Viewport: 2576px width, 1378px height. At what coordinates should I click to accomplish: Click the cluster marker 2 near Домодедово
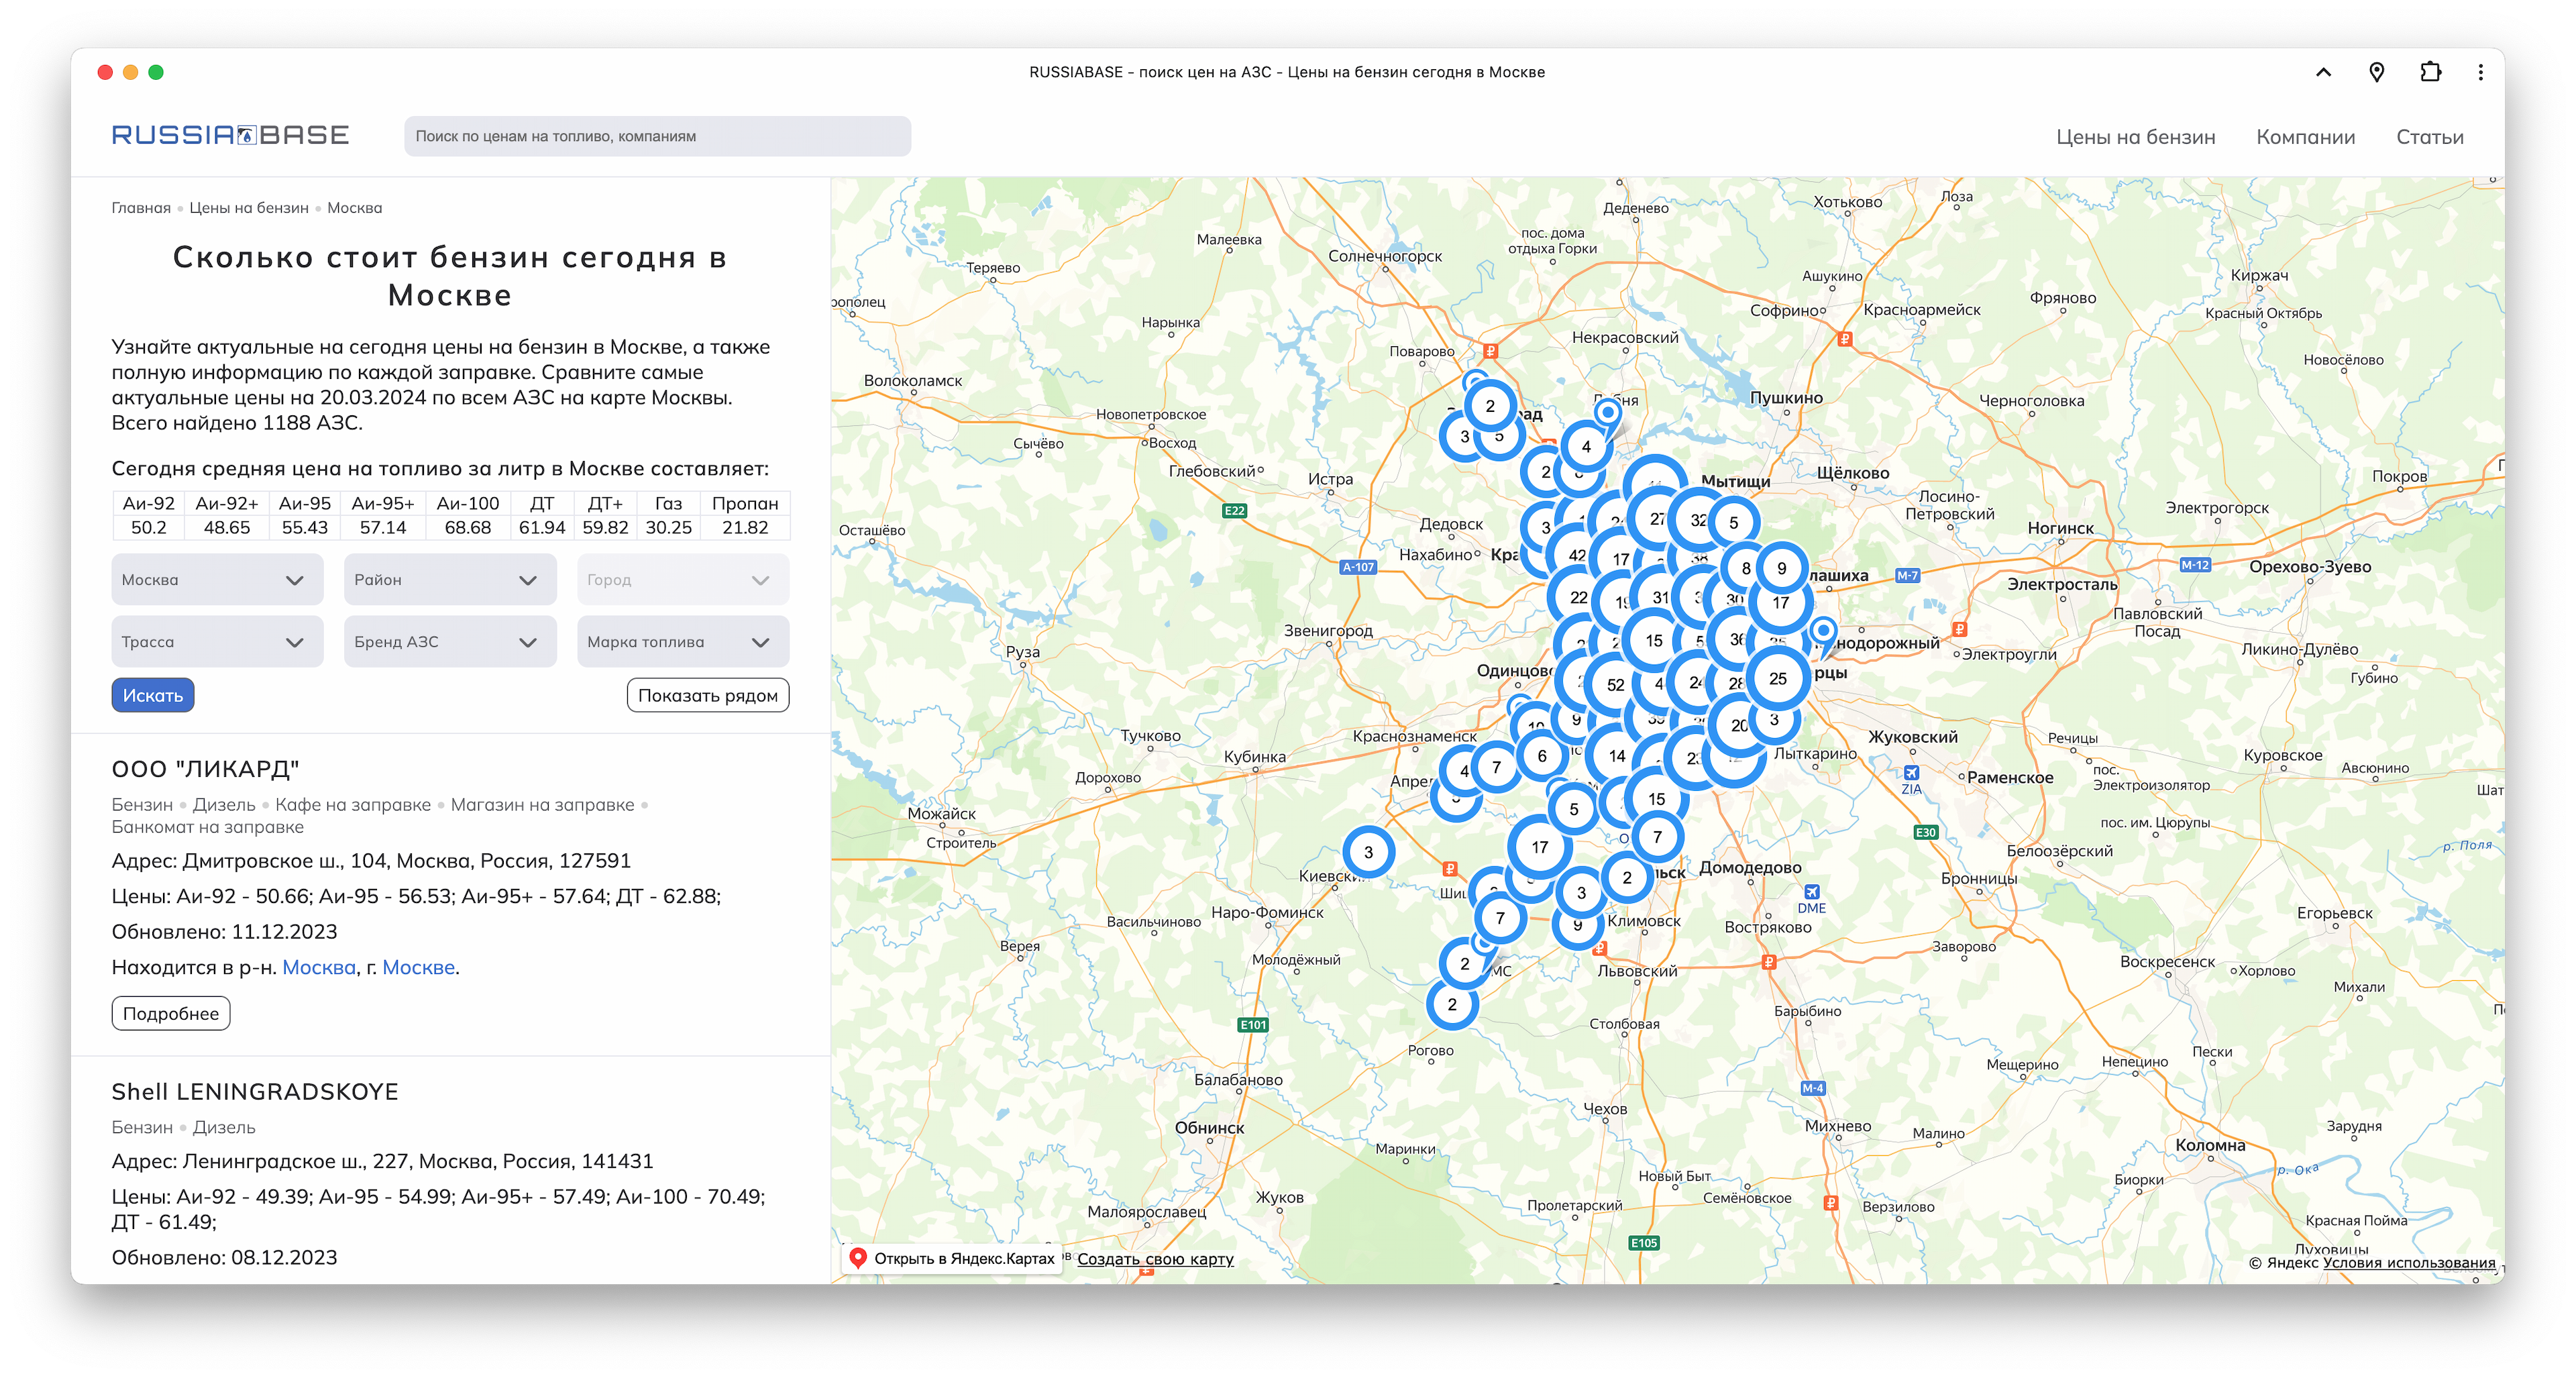[x=1626, y=877]
